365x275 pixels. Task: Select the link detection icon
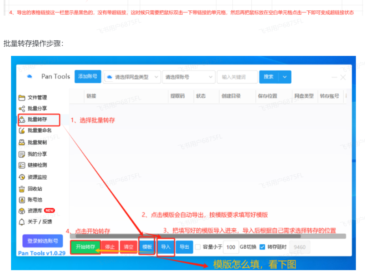[22, 165]
